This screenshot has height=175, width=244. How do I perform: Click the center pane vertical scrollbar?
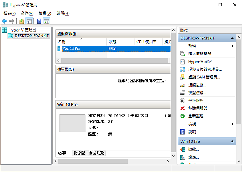pos(173,93)
